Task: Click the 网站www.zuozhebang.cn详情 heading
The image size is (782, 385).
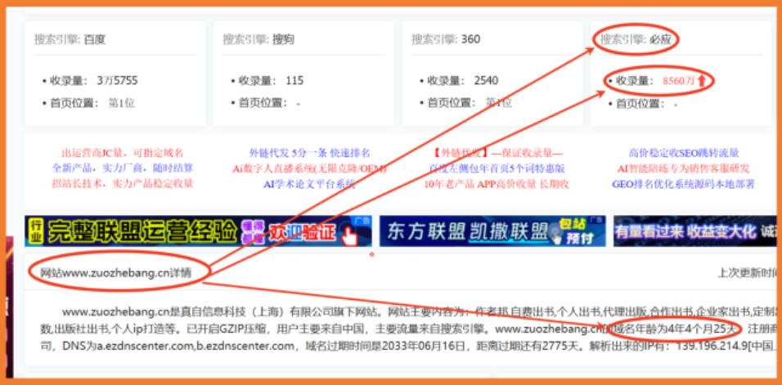Action: pyautogui.click(x=115, y=272)
